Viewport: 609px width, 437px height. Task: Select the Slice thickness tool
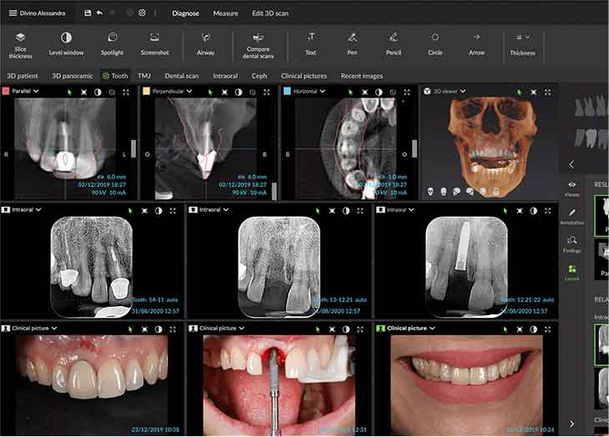(x=20, y=45)
